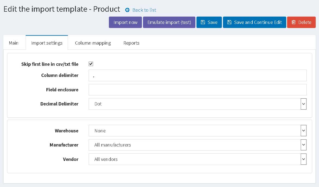Screen dimensions: 319x187
Task: Open the Column mapping tab
Action: coord(93,43)
